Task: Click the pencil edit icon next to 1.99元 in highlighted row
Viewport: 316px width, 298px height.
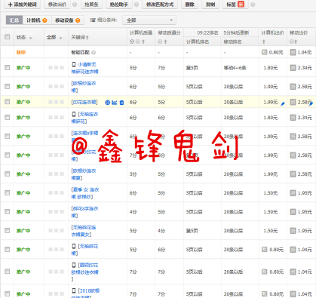Action: pos(283,103)
